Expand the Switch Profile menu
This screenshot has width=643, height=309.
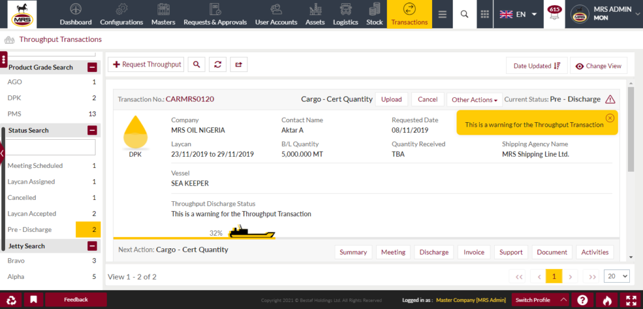541,300
